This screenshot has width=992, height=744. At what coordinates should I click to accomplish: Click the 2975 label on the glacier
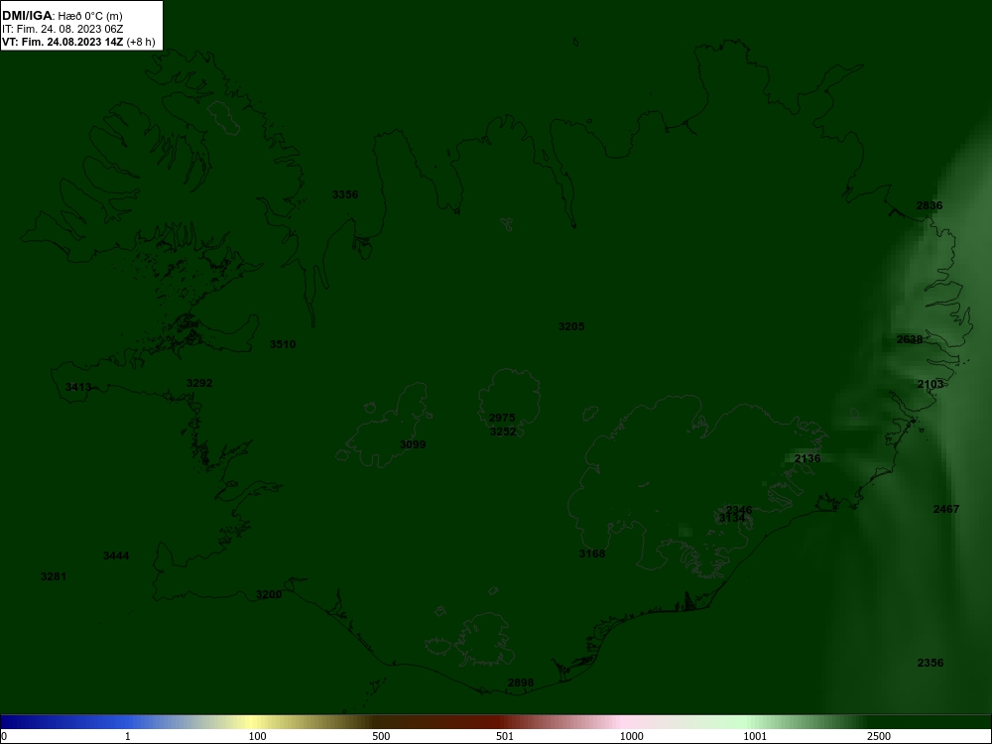[502, 418]
